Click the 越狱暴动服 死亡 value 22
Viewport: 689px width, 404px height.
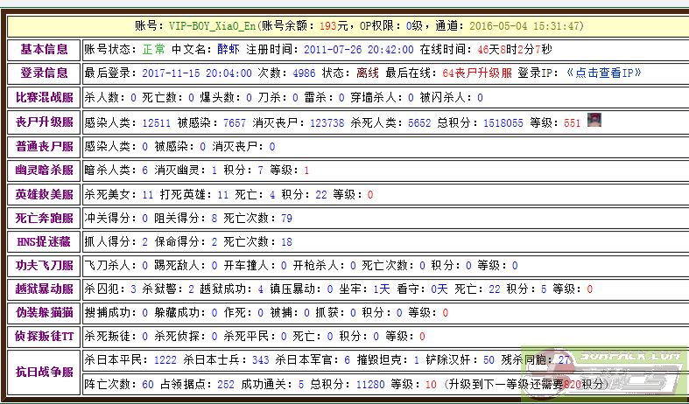point(495,289)
